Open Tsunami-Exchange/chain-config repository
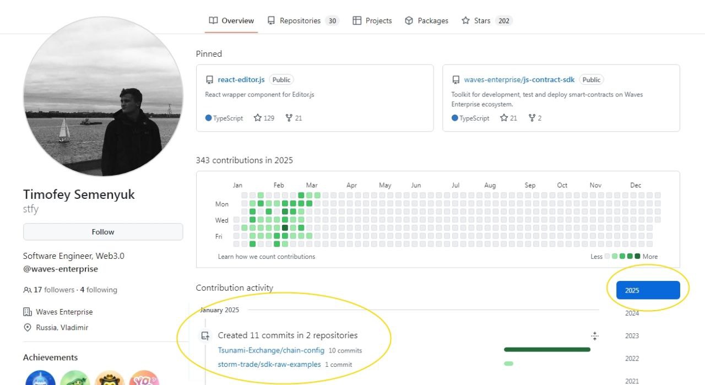 (271, 350)
